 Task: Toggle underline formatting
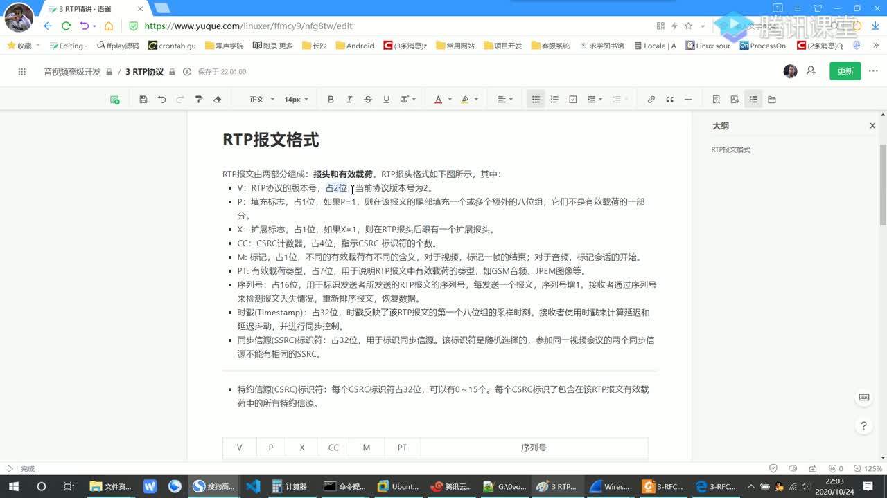[386, 100]
